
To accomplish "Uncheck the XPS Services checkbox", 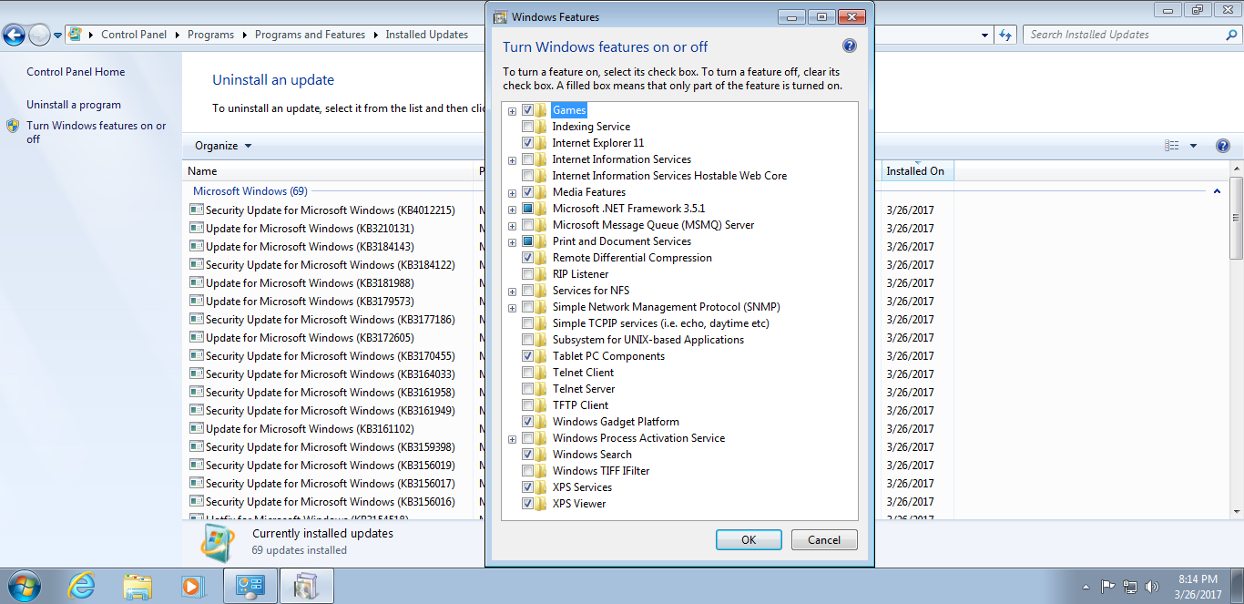I will pos(527,487).
